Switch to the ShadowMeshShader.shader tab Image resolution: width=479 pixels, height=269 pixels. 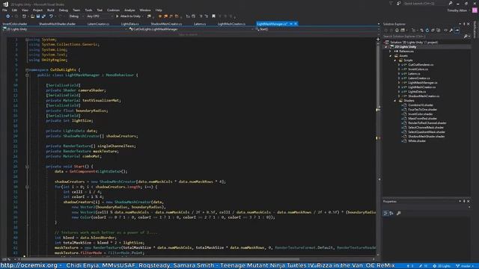point(57,24)
